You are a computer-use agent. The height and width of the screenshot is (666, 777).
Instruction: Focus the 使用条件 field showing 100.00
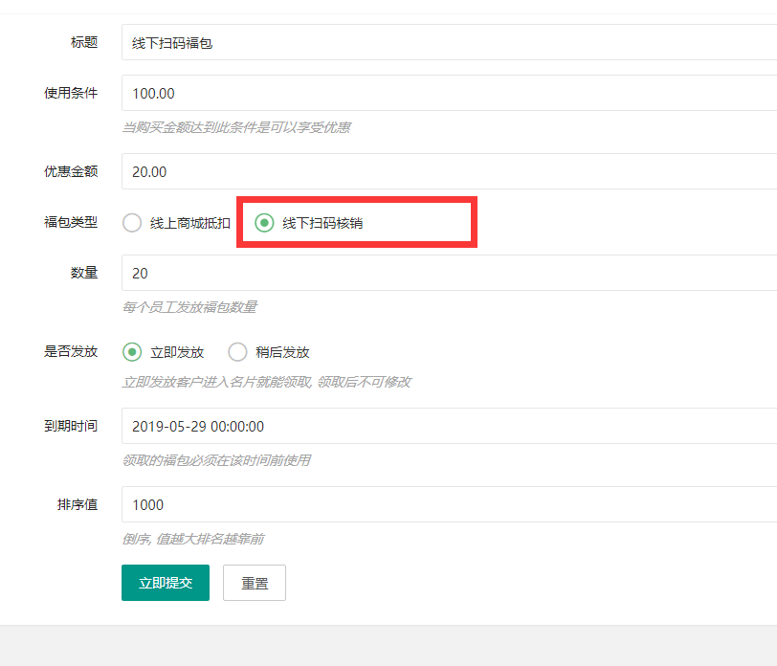pos(448,94)
